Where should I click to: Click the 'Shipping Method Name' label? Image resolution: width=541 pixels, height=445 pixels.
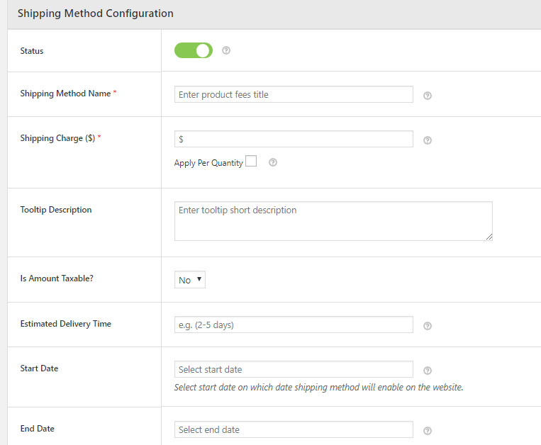click(x=65, y=94)
